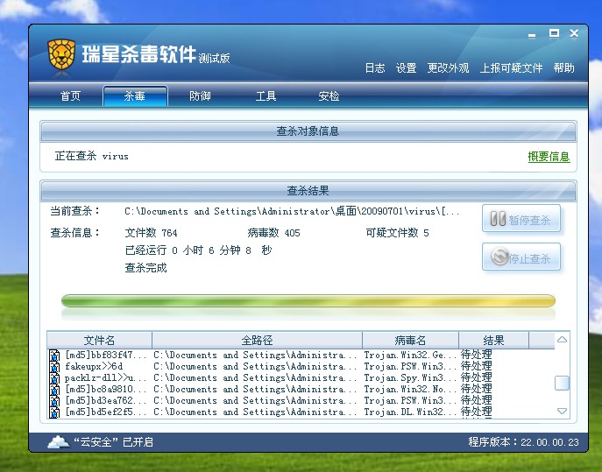This screenshot has width=602, height=472.
Task: Select the [md5]bd3ea762... file name
Action: 105,401
